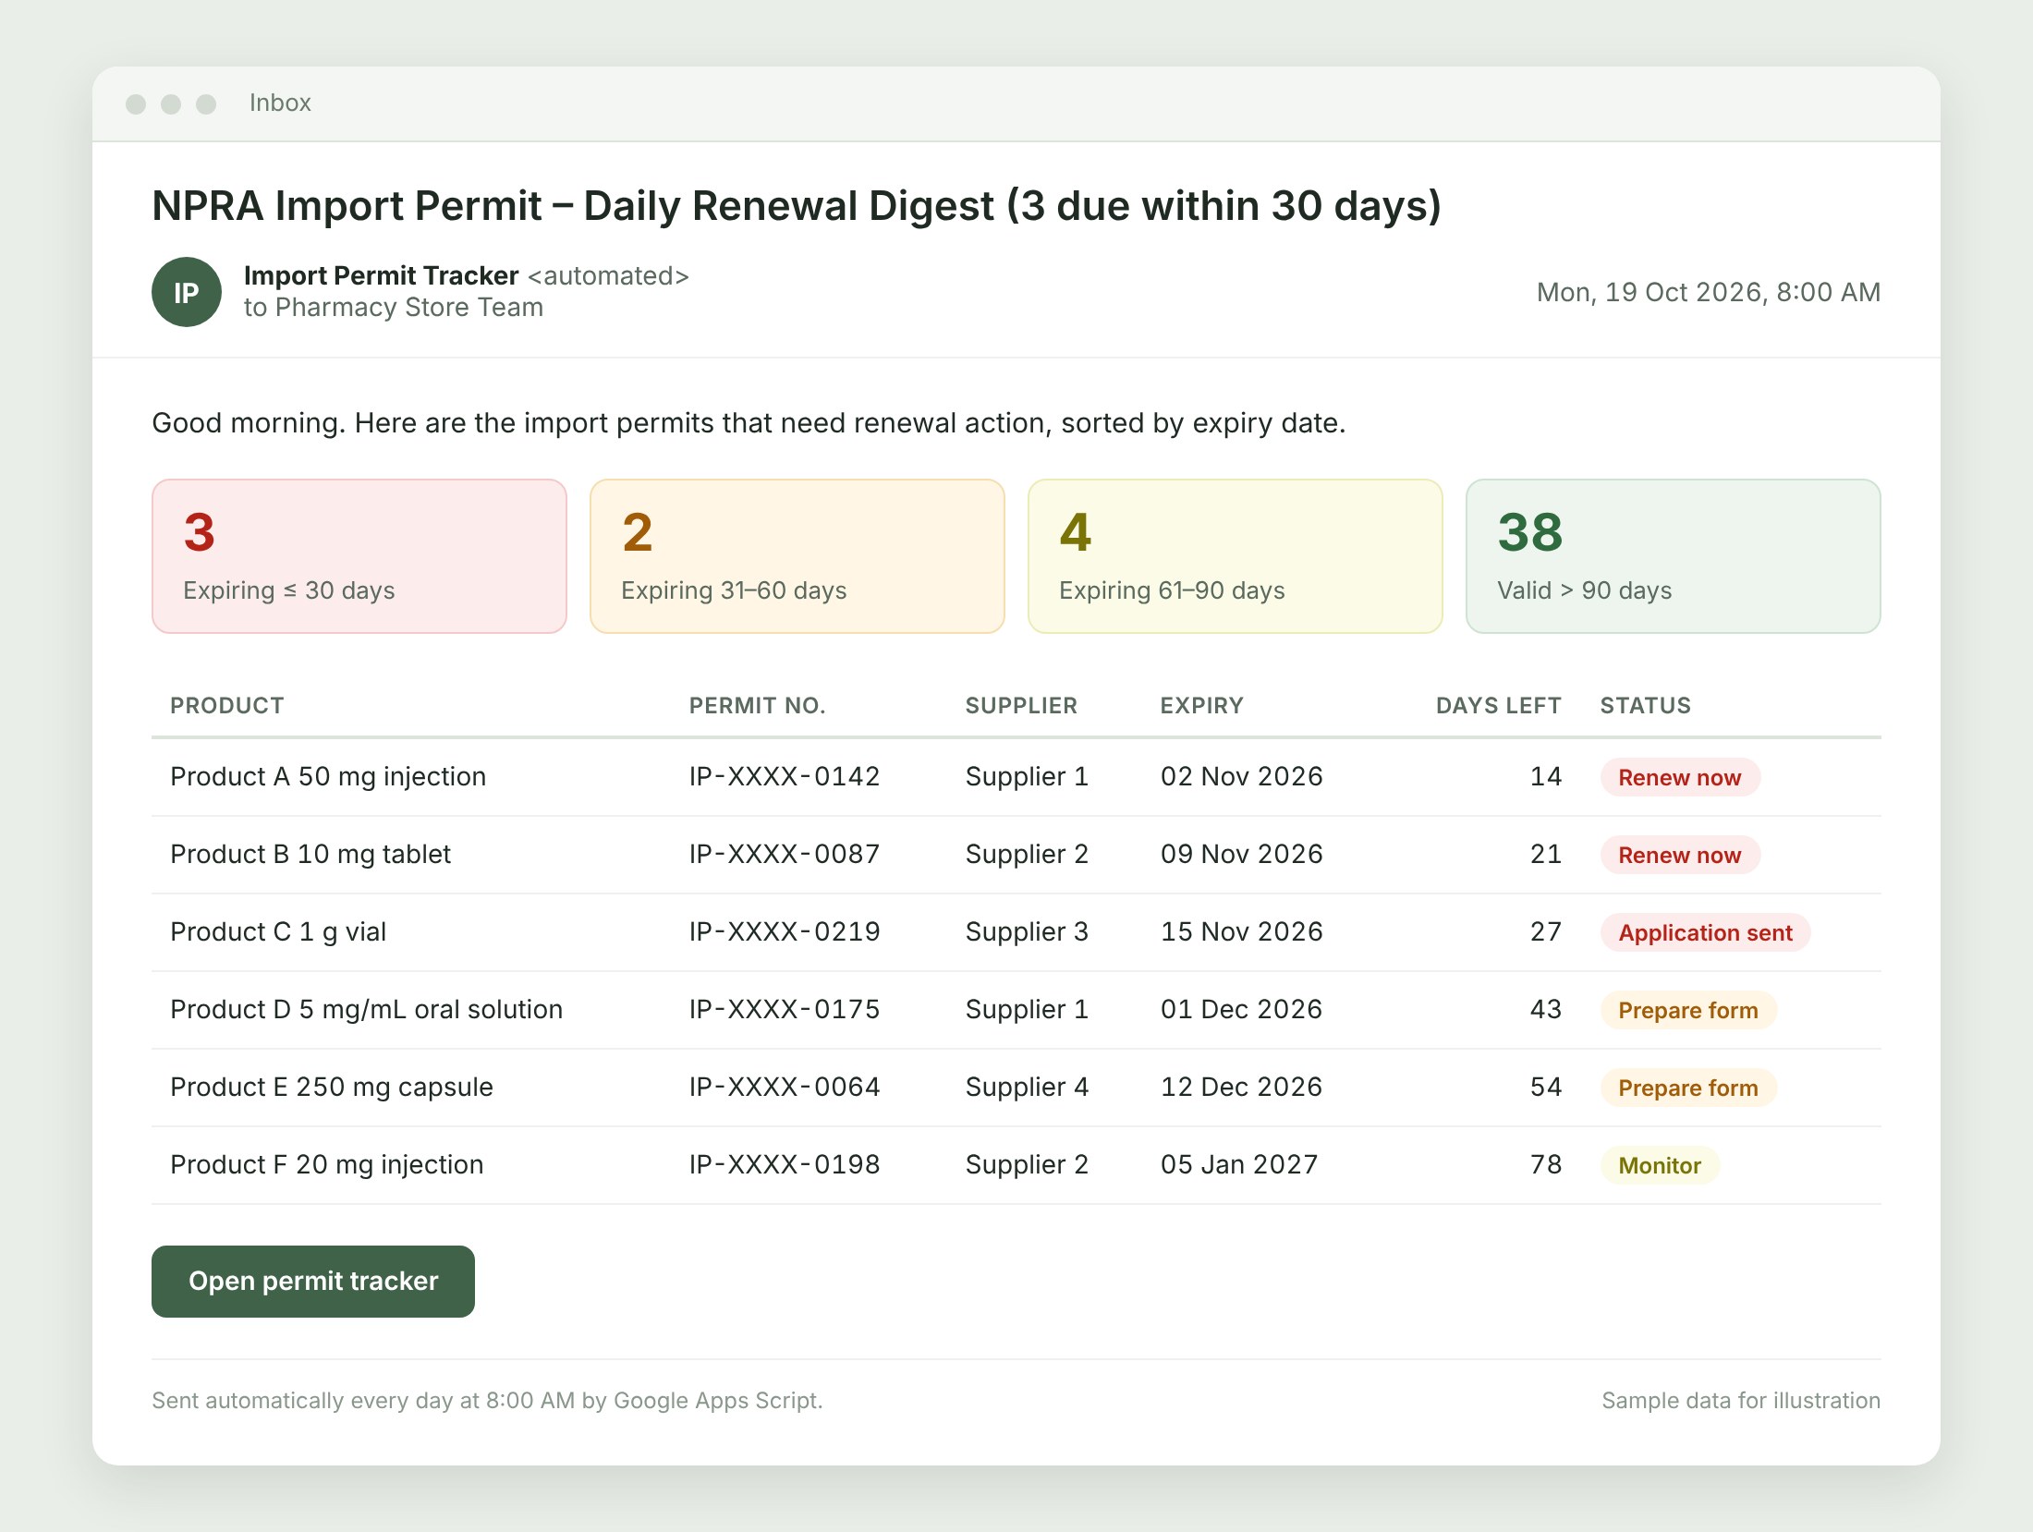This screenshot has height=1532, width=2033.
Task: Click expiry date 05 Jan 2027
Action: point(1239,1164)
